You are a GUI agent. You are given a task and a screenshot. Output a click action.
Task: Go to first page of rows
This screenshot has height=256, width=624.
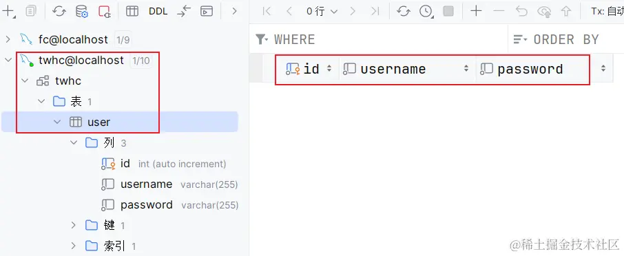coord(267,11)
